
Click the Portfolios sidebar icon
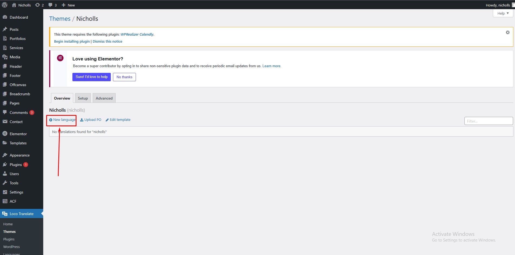[5, 38]
